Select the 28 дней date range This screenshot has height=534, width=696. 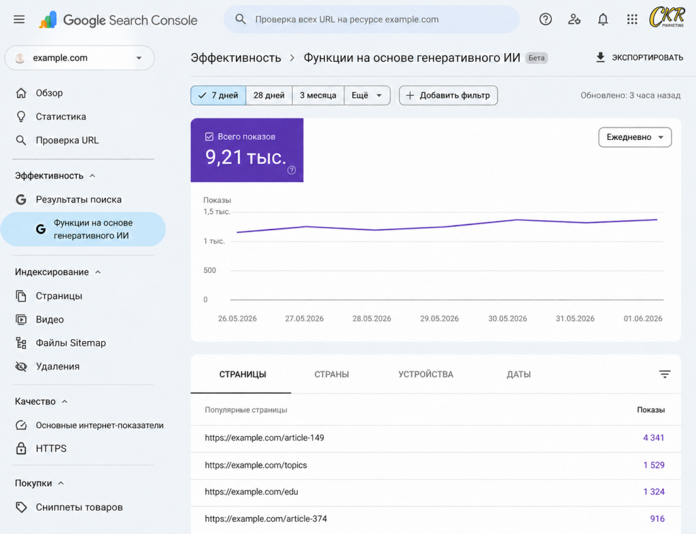pos(269,95)
